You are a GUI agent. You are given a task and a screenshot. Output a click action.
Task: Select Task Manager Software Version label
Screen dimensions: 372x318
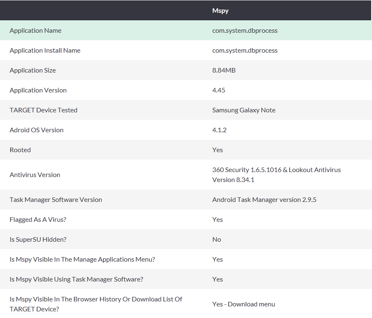pyautogui.click(x=56, y=200)
